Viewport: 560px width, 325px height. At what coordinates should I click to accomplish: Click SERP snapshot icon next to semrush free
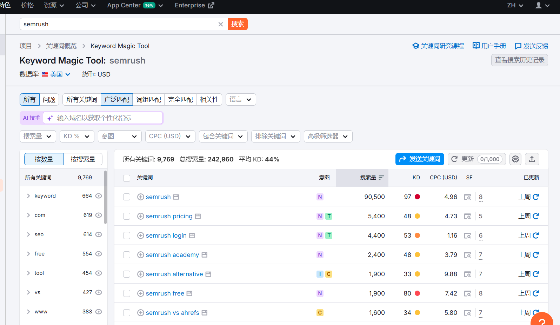tap(189, 293)
